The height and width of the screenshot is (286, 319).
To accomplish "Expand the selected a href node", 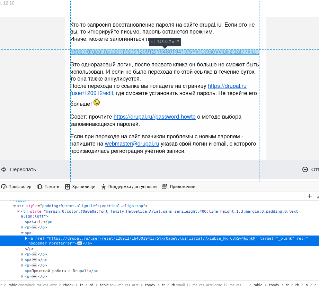I will 26,239.
